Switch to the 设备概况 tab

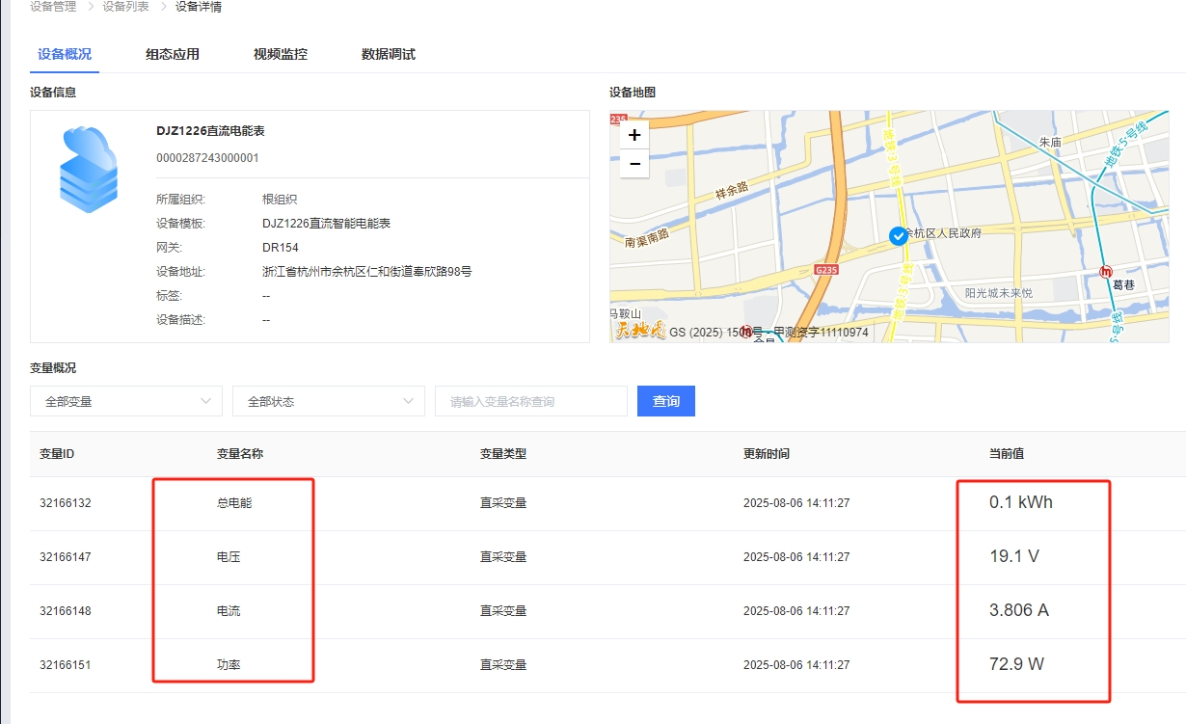click(x=65, y=54)
